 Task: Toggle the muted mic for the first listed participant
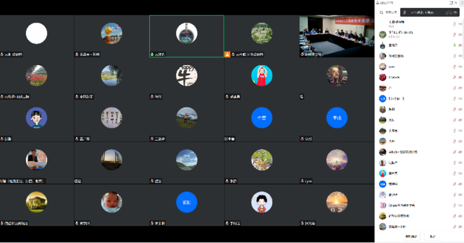[455, 23]
